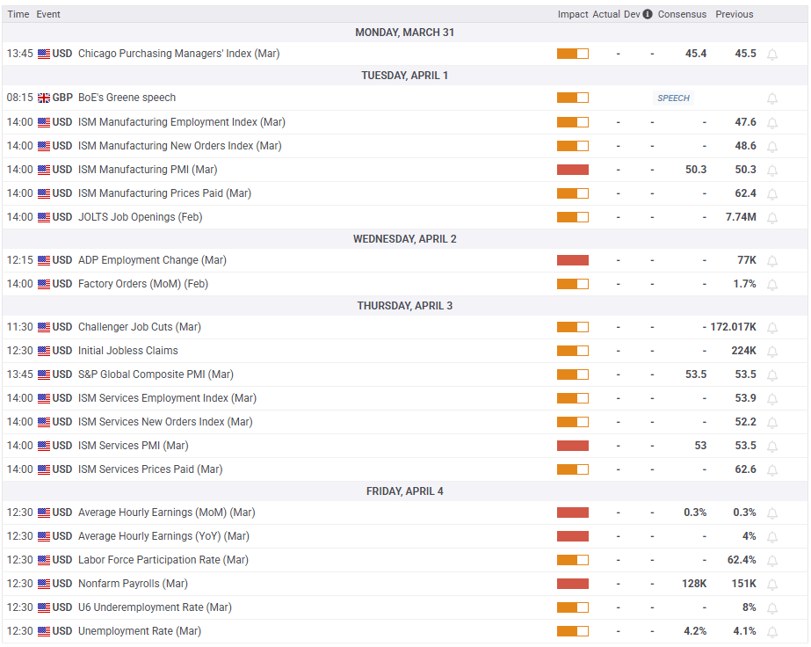The image size is (811, 647).
Task: Open ISM Manufacturing PMI (Mar) event
Action: coord(148,170)
